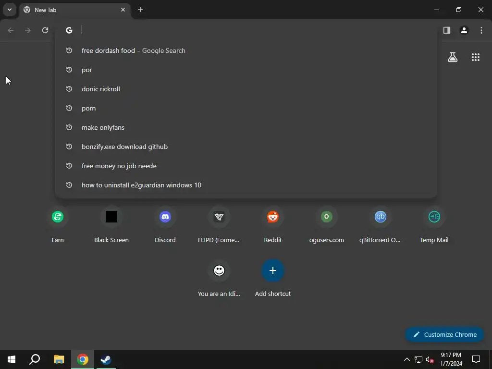Open Chrome's three-dot menu
This screenshot has width=492, height=369.
(481, 30)
